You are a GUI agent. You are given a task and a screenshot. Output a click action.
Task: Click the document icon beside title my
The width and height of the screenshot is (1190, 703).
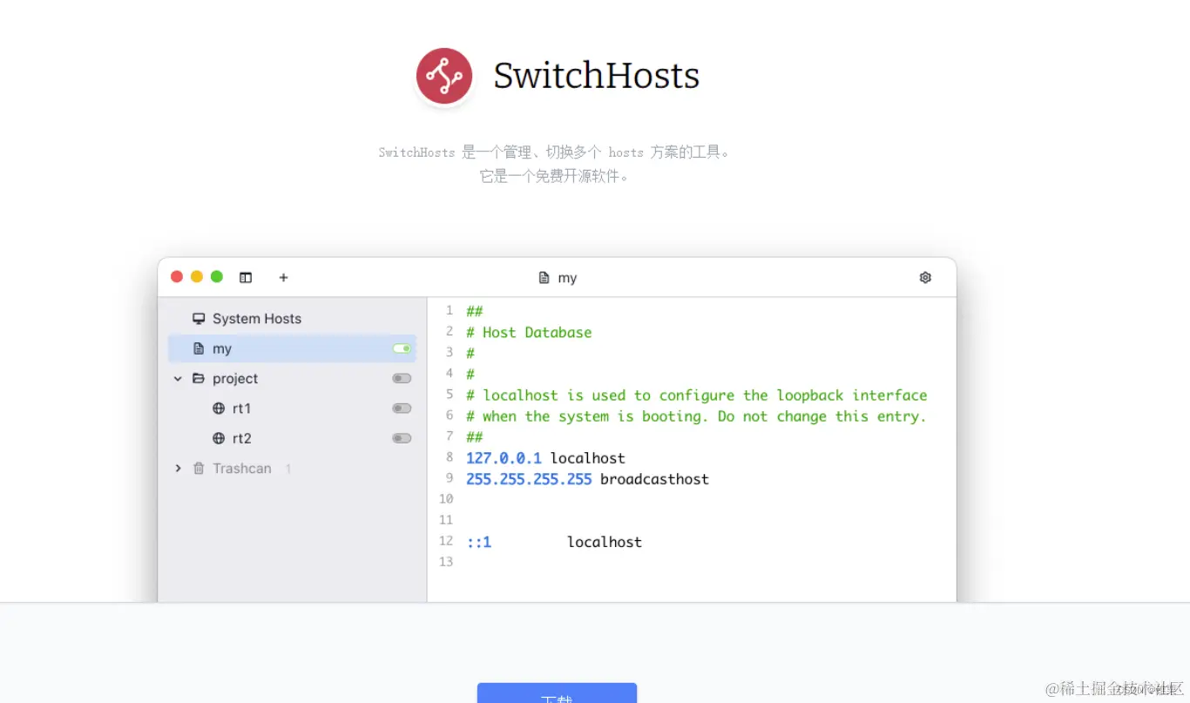(544, 278)
